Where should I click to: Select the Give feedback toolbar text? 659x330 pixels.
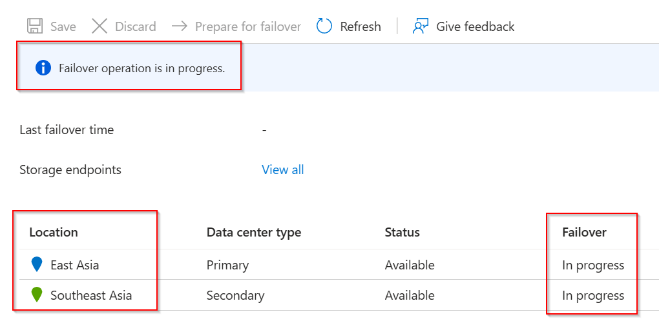coord(475,26)
